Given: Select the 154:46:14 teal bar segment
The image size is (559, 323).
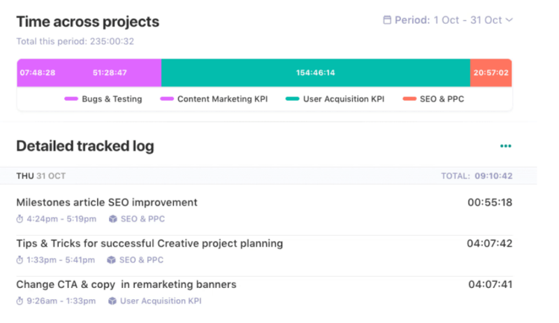Looking at the screenshot, I should pos(315,73).
